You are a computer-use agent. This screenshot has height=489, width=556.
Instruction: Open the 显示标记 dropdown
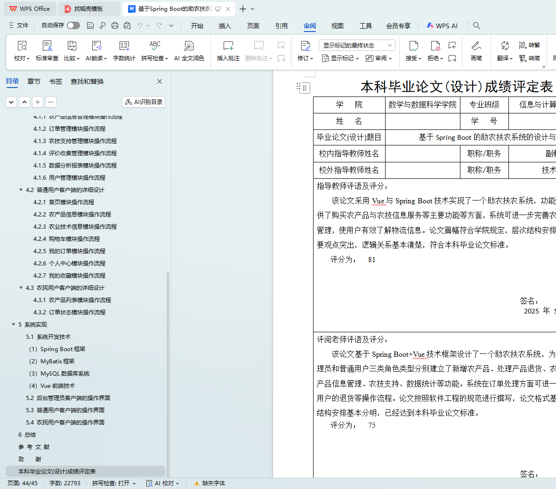coord(340,58)
